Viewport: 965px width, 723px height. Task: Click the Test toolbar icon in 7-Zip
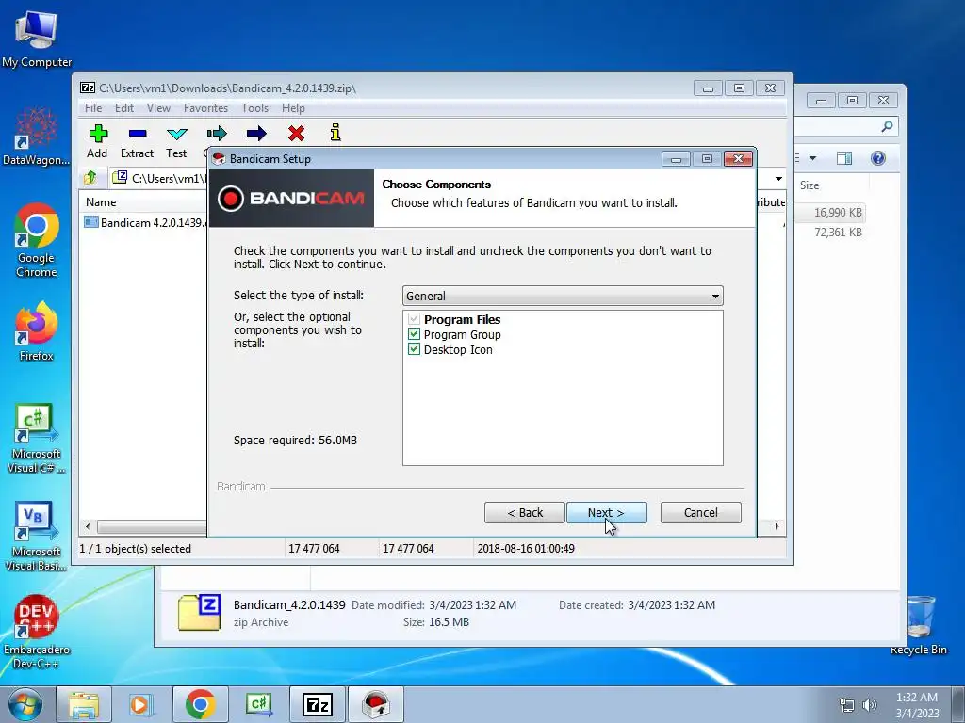(176, 134)
